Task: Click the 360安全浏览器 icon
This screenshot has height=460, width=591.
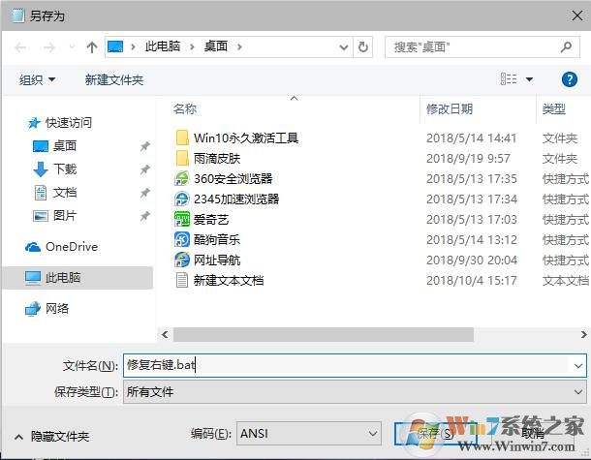Action: pyautogui.click(x=182, y=178)
